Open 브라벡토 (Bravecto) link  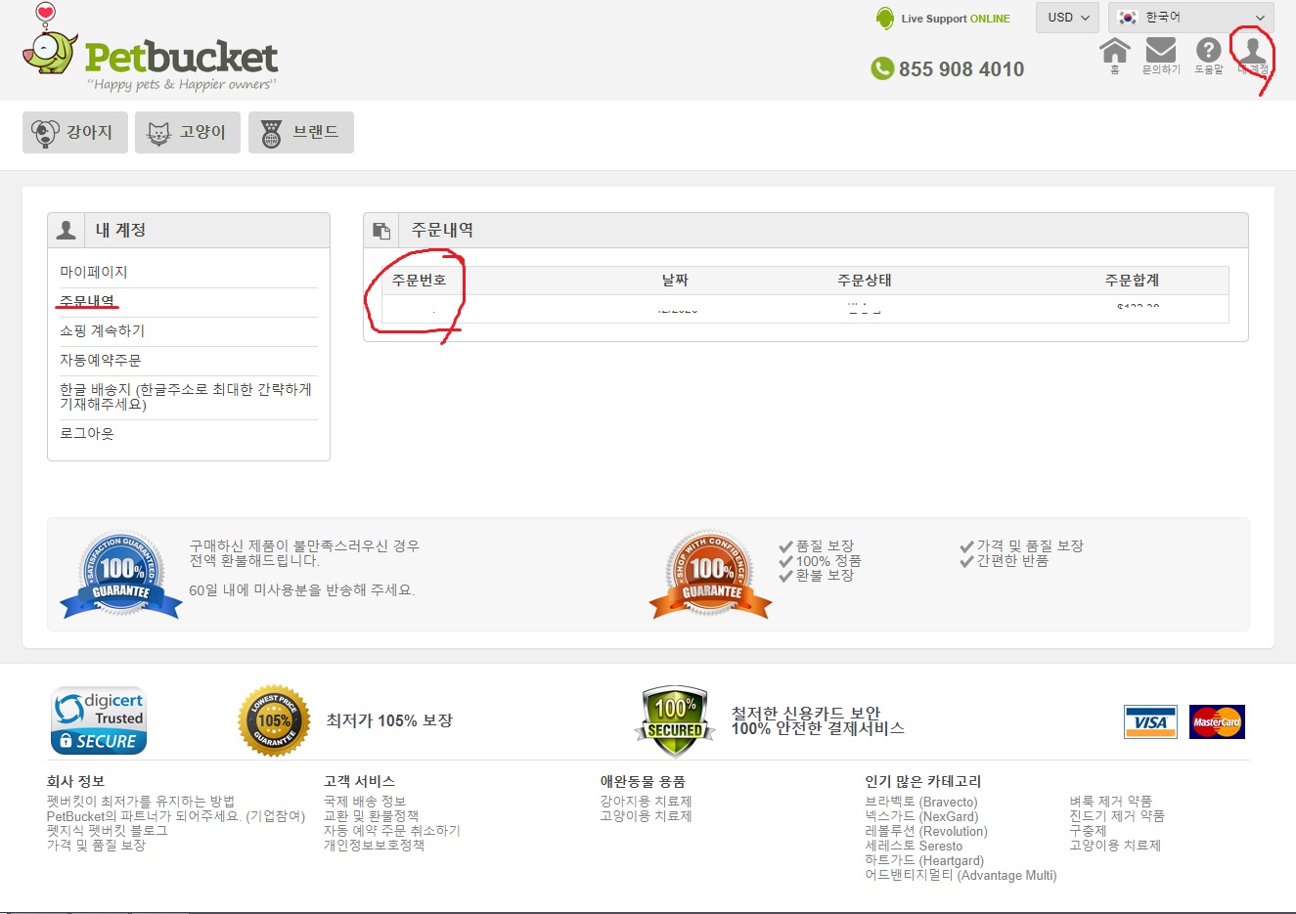click(921, 802)
